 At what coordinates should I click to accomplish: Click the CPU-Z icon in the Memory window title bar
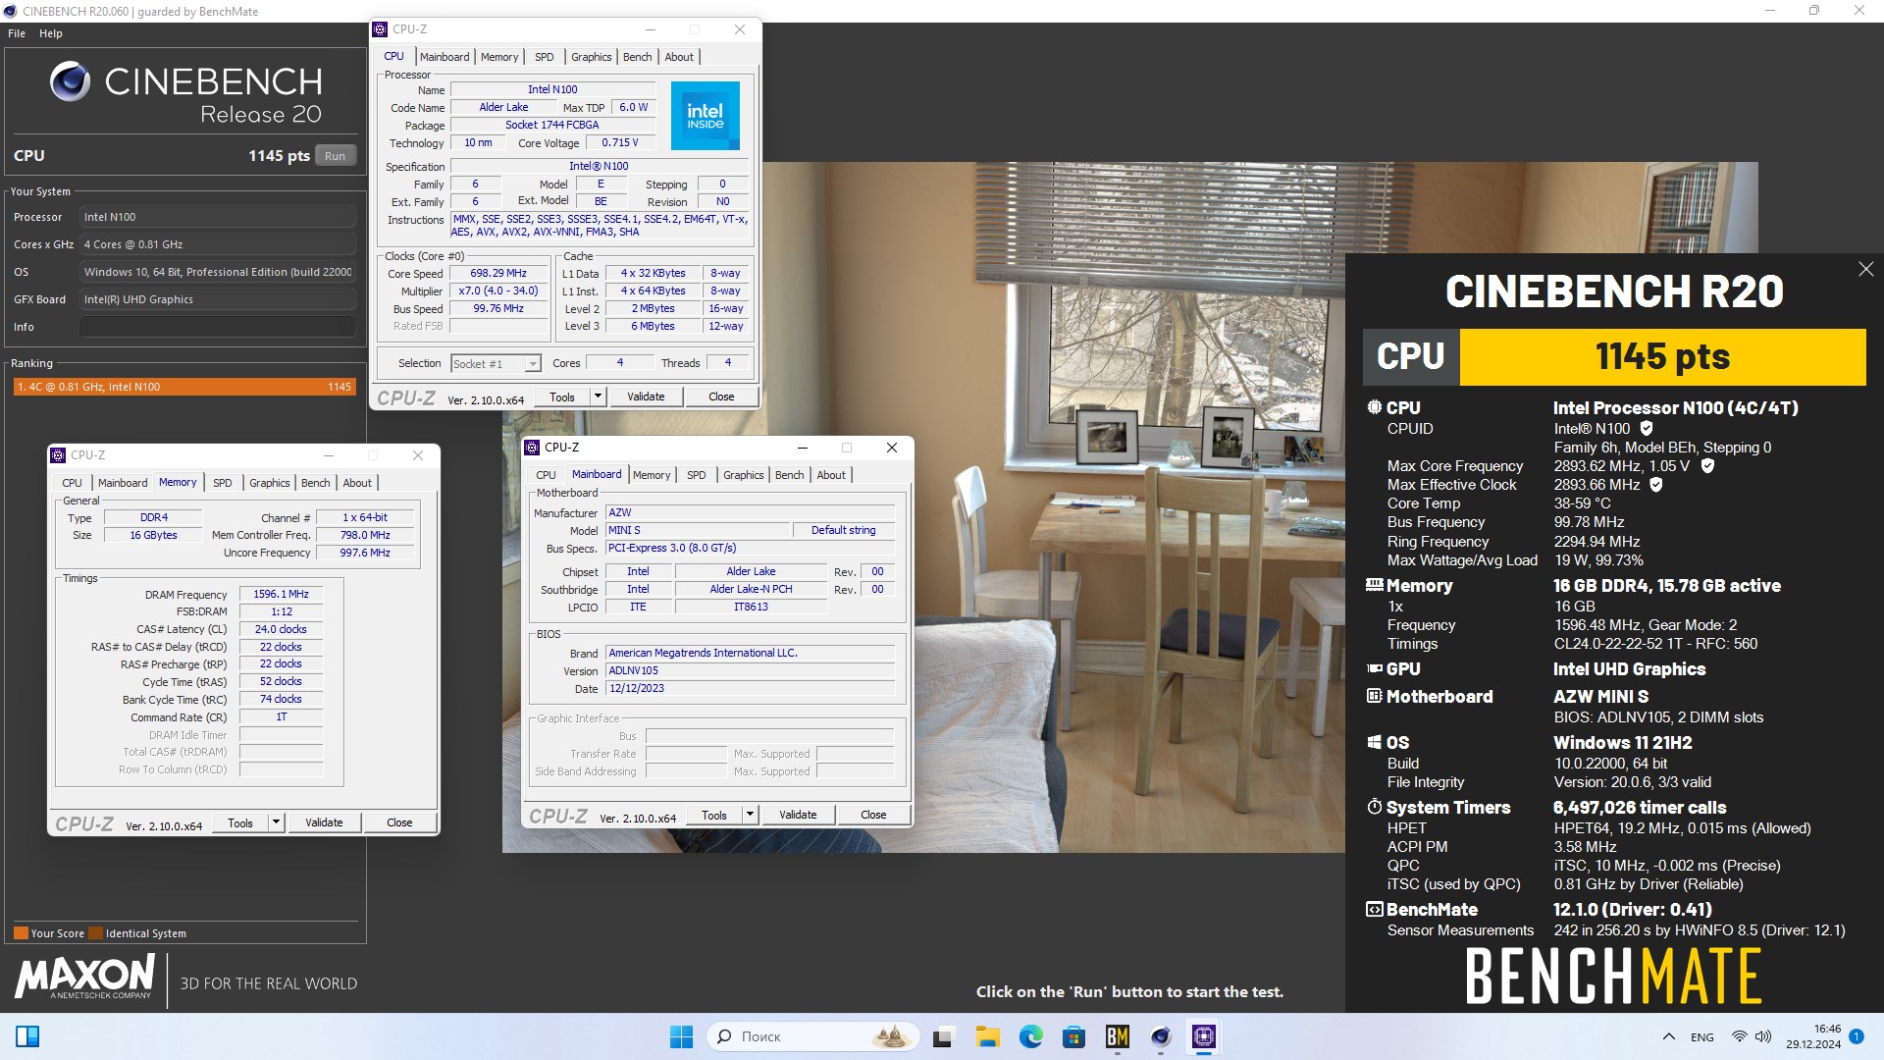(59, 455)
